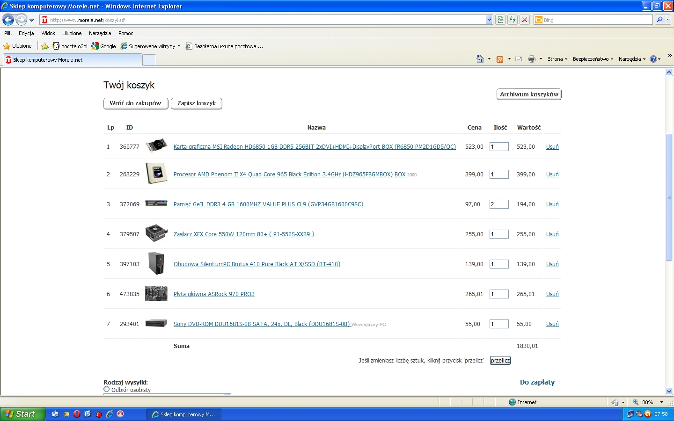Image resolution: width=674 pixels, height=421 pixels.
Task: Expand the command bar Narzędzia dropdown
Action: point(632,59)
